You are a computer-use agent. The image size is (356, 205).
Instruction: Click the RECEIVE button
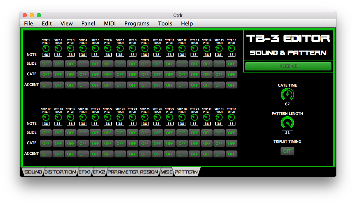(x=287, y=66)
